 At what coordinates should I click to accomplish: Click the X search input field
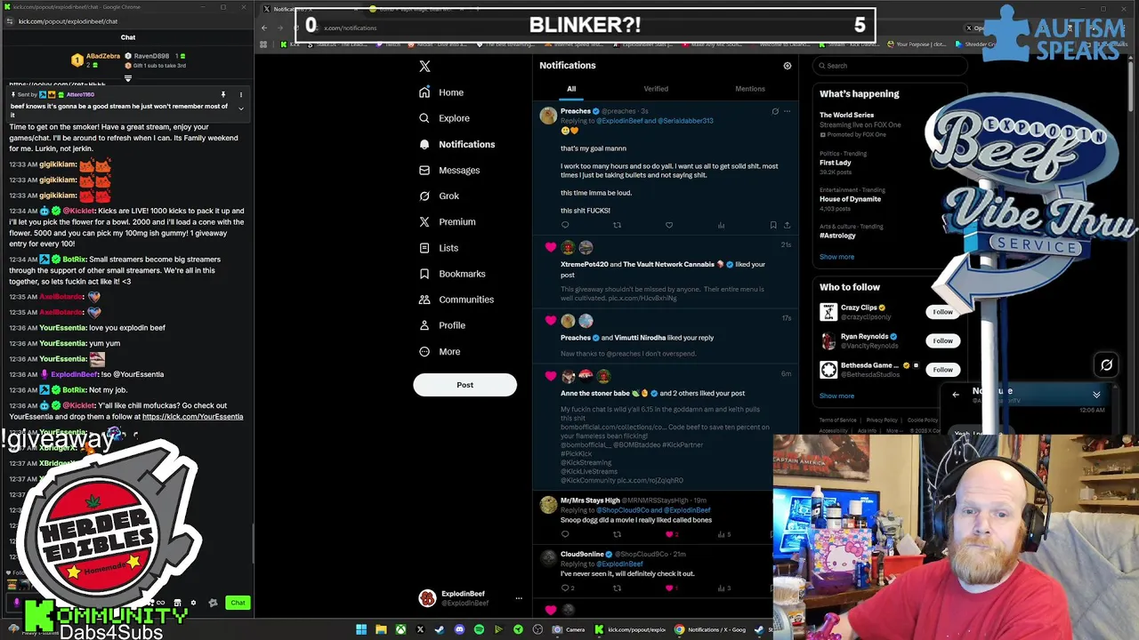[x=890, y=66]
